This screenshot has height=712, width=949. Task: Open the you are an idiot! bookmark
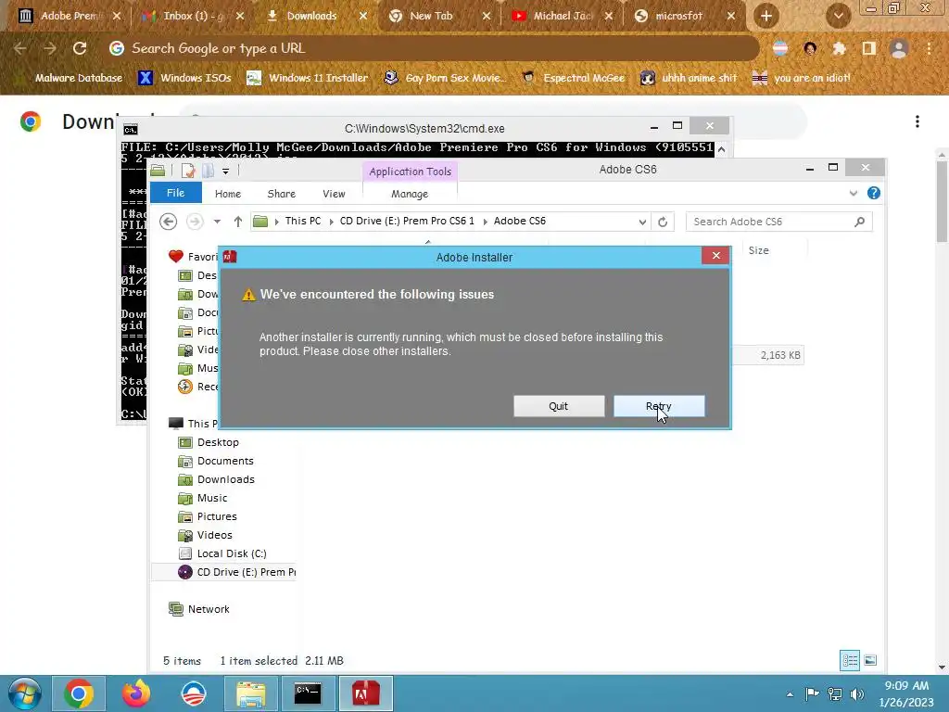802,78
